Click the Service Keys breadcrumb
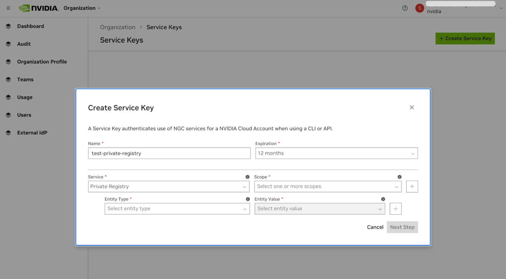This screenshot has width=506, height=279. tap(164, 27)
